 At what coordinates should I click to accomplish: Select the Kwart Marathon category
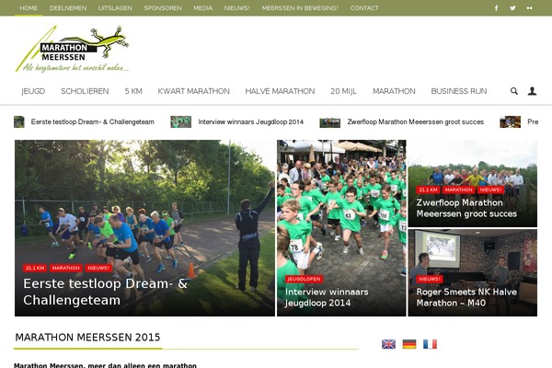coord(193,91)
